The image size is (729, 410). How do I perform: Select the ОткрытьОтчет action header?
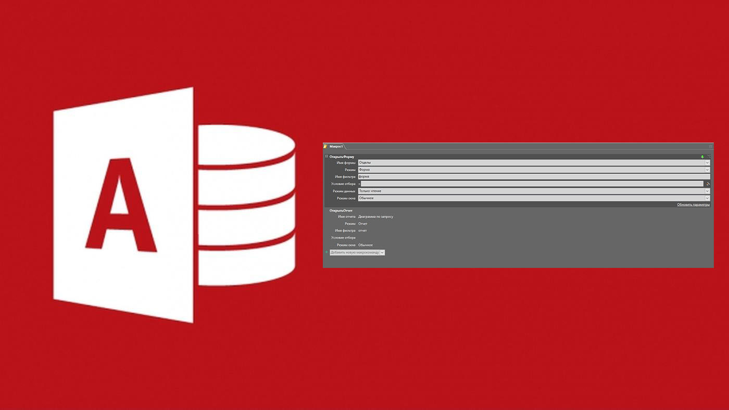341,210
